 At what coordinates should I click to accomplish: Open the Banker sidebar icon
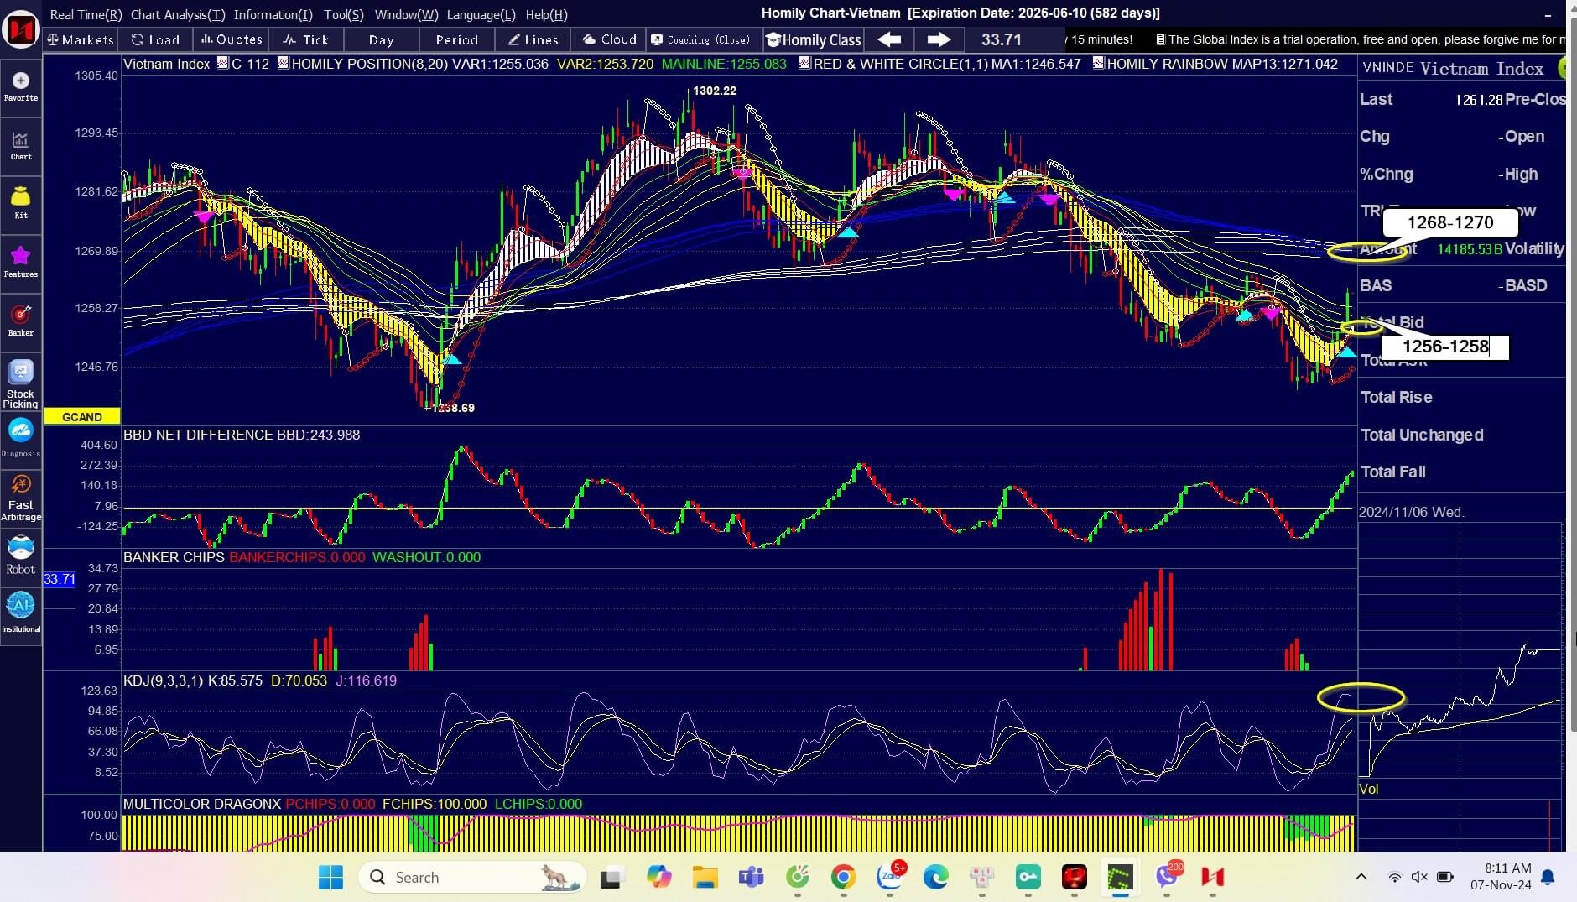(21, 320)
